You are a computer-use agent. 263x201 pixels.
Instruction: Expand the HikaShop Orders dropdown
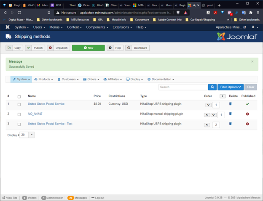coord(91,79)
